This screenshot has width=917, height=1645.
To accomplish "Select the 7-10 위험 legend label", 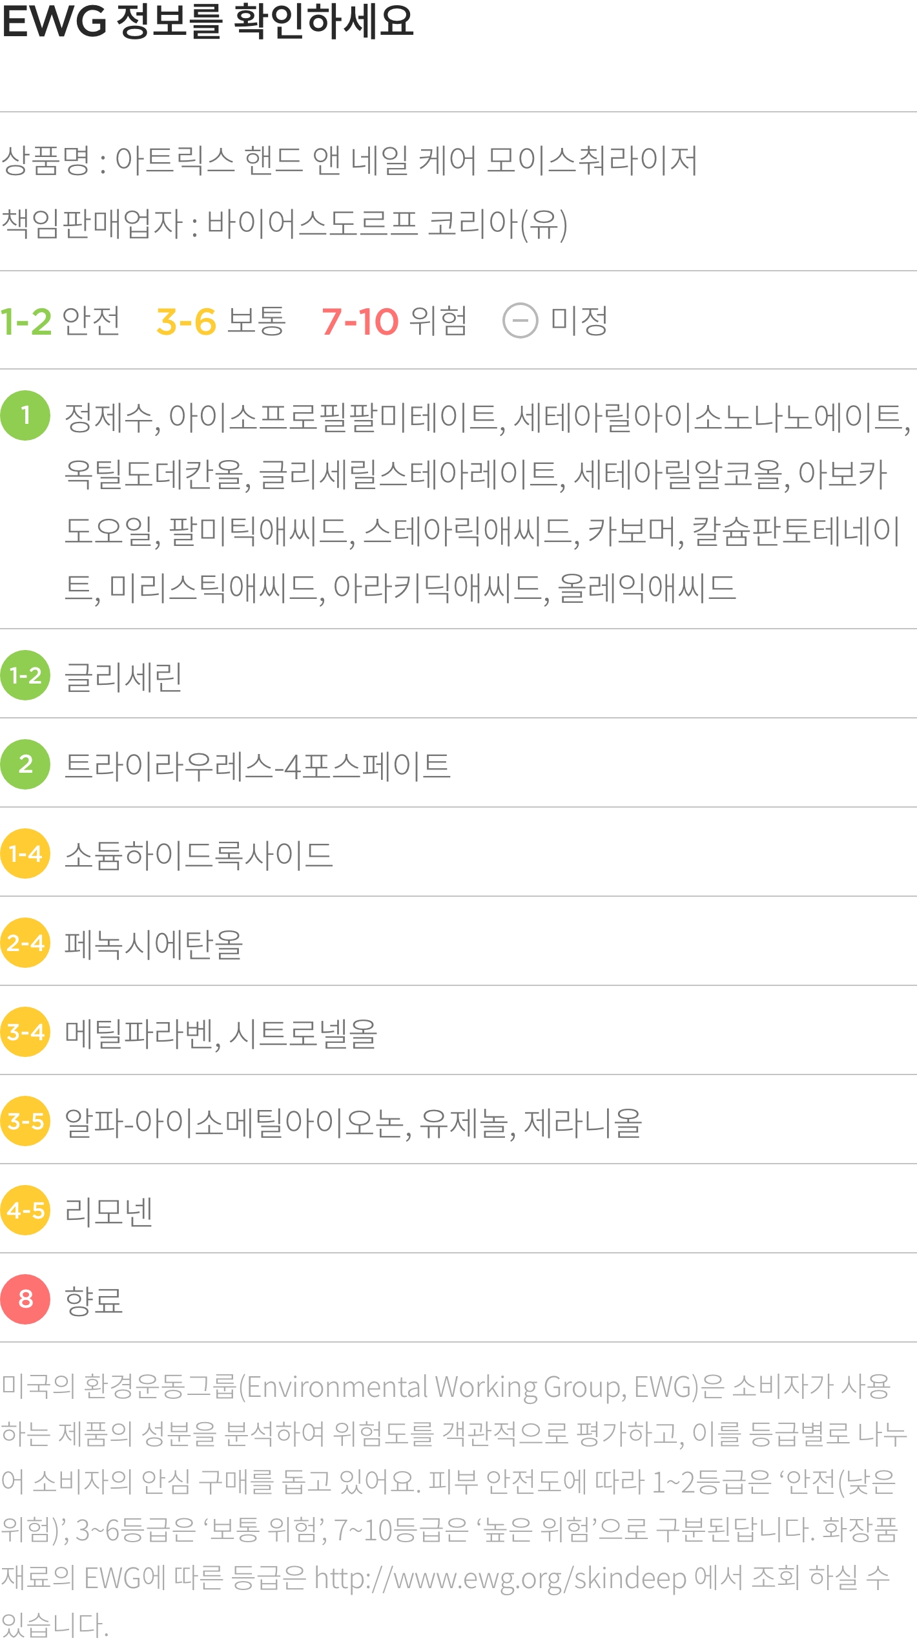I will [395, 321].
